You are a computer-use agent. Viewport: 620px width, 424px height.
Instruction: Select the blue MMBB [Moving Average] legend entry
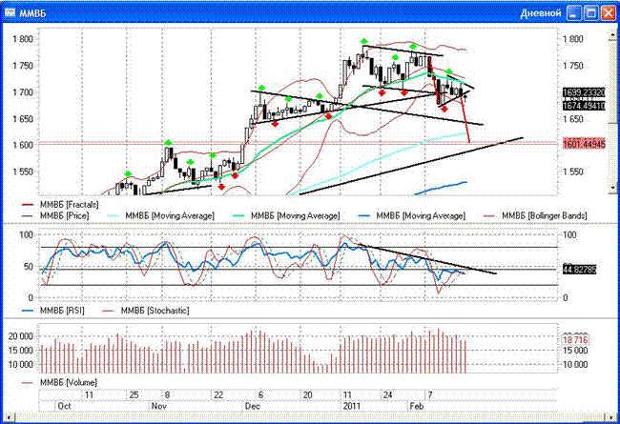(412, 215)
